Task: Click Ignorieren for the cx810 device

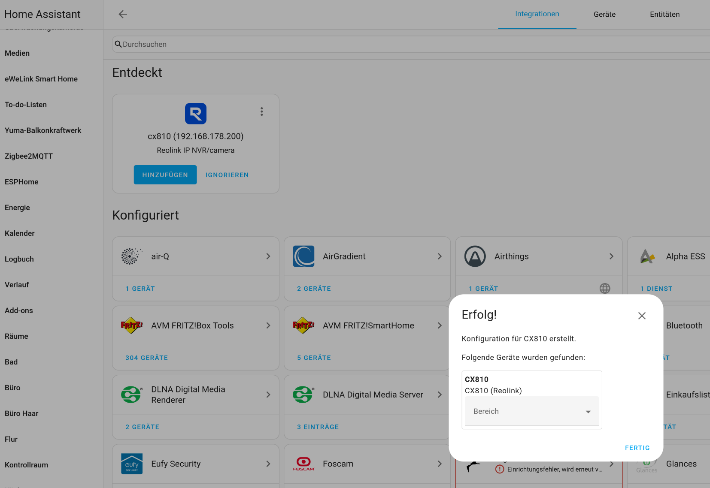Action: (227, 175)
